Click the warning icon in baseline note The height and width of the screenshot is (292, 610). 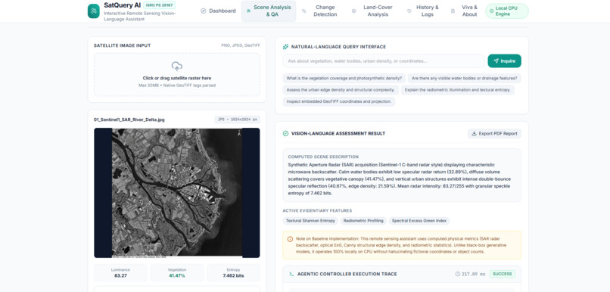click(x=290, y=239)
